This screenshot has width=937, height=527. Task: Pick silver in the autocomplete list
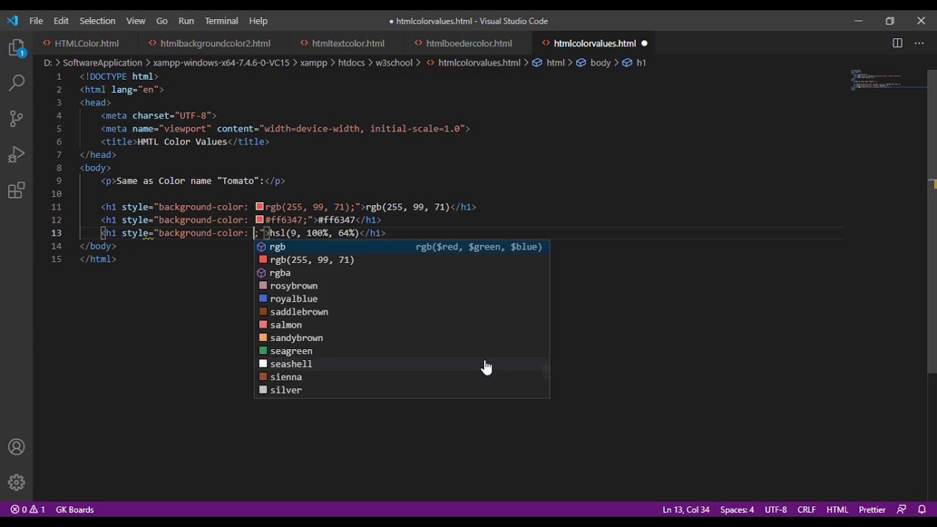click(402, 390)
